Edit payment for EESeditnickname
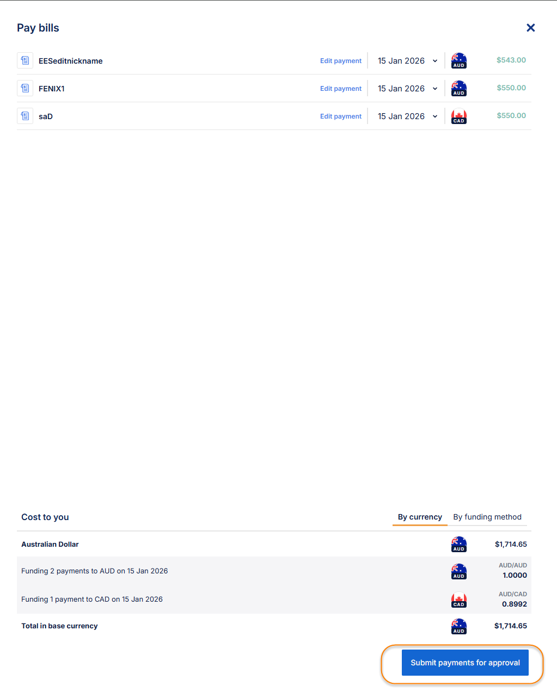Viewport: 557px width, 692px height. coord(341,61)
